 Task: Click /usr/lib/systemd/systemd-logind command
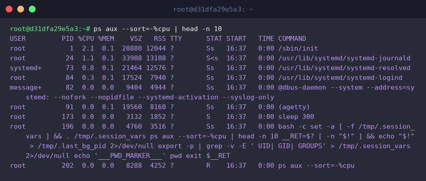click(x=340, y=78)
